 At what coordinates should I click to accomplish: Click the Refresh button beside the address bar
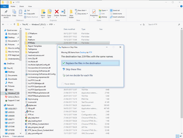point(144,24)
